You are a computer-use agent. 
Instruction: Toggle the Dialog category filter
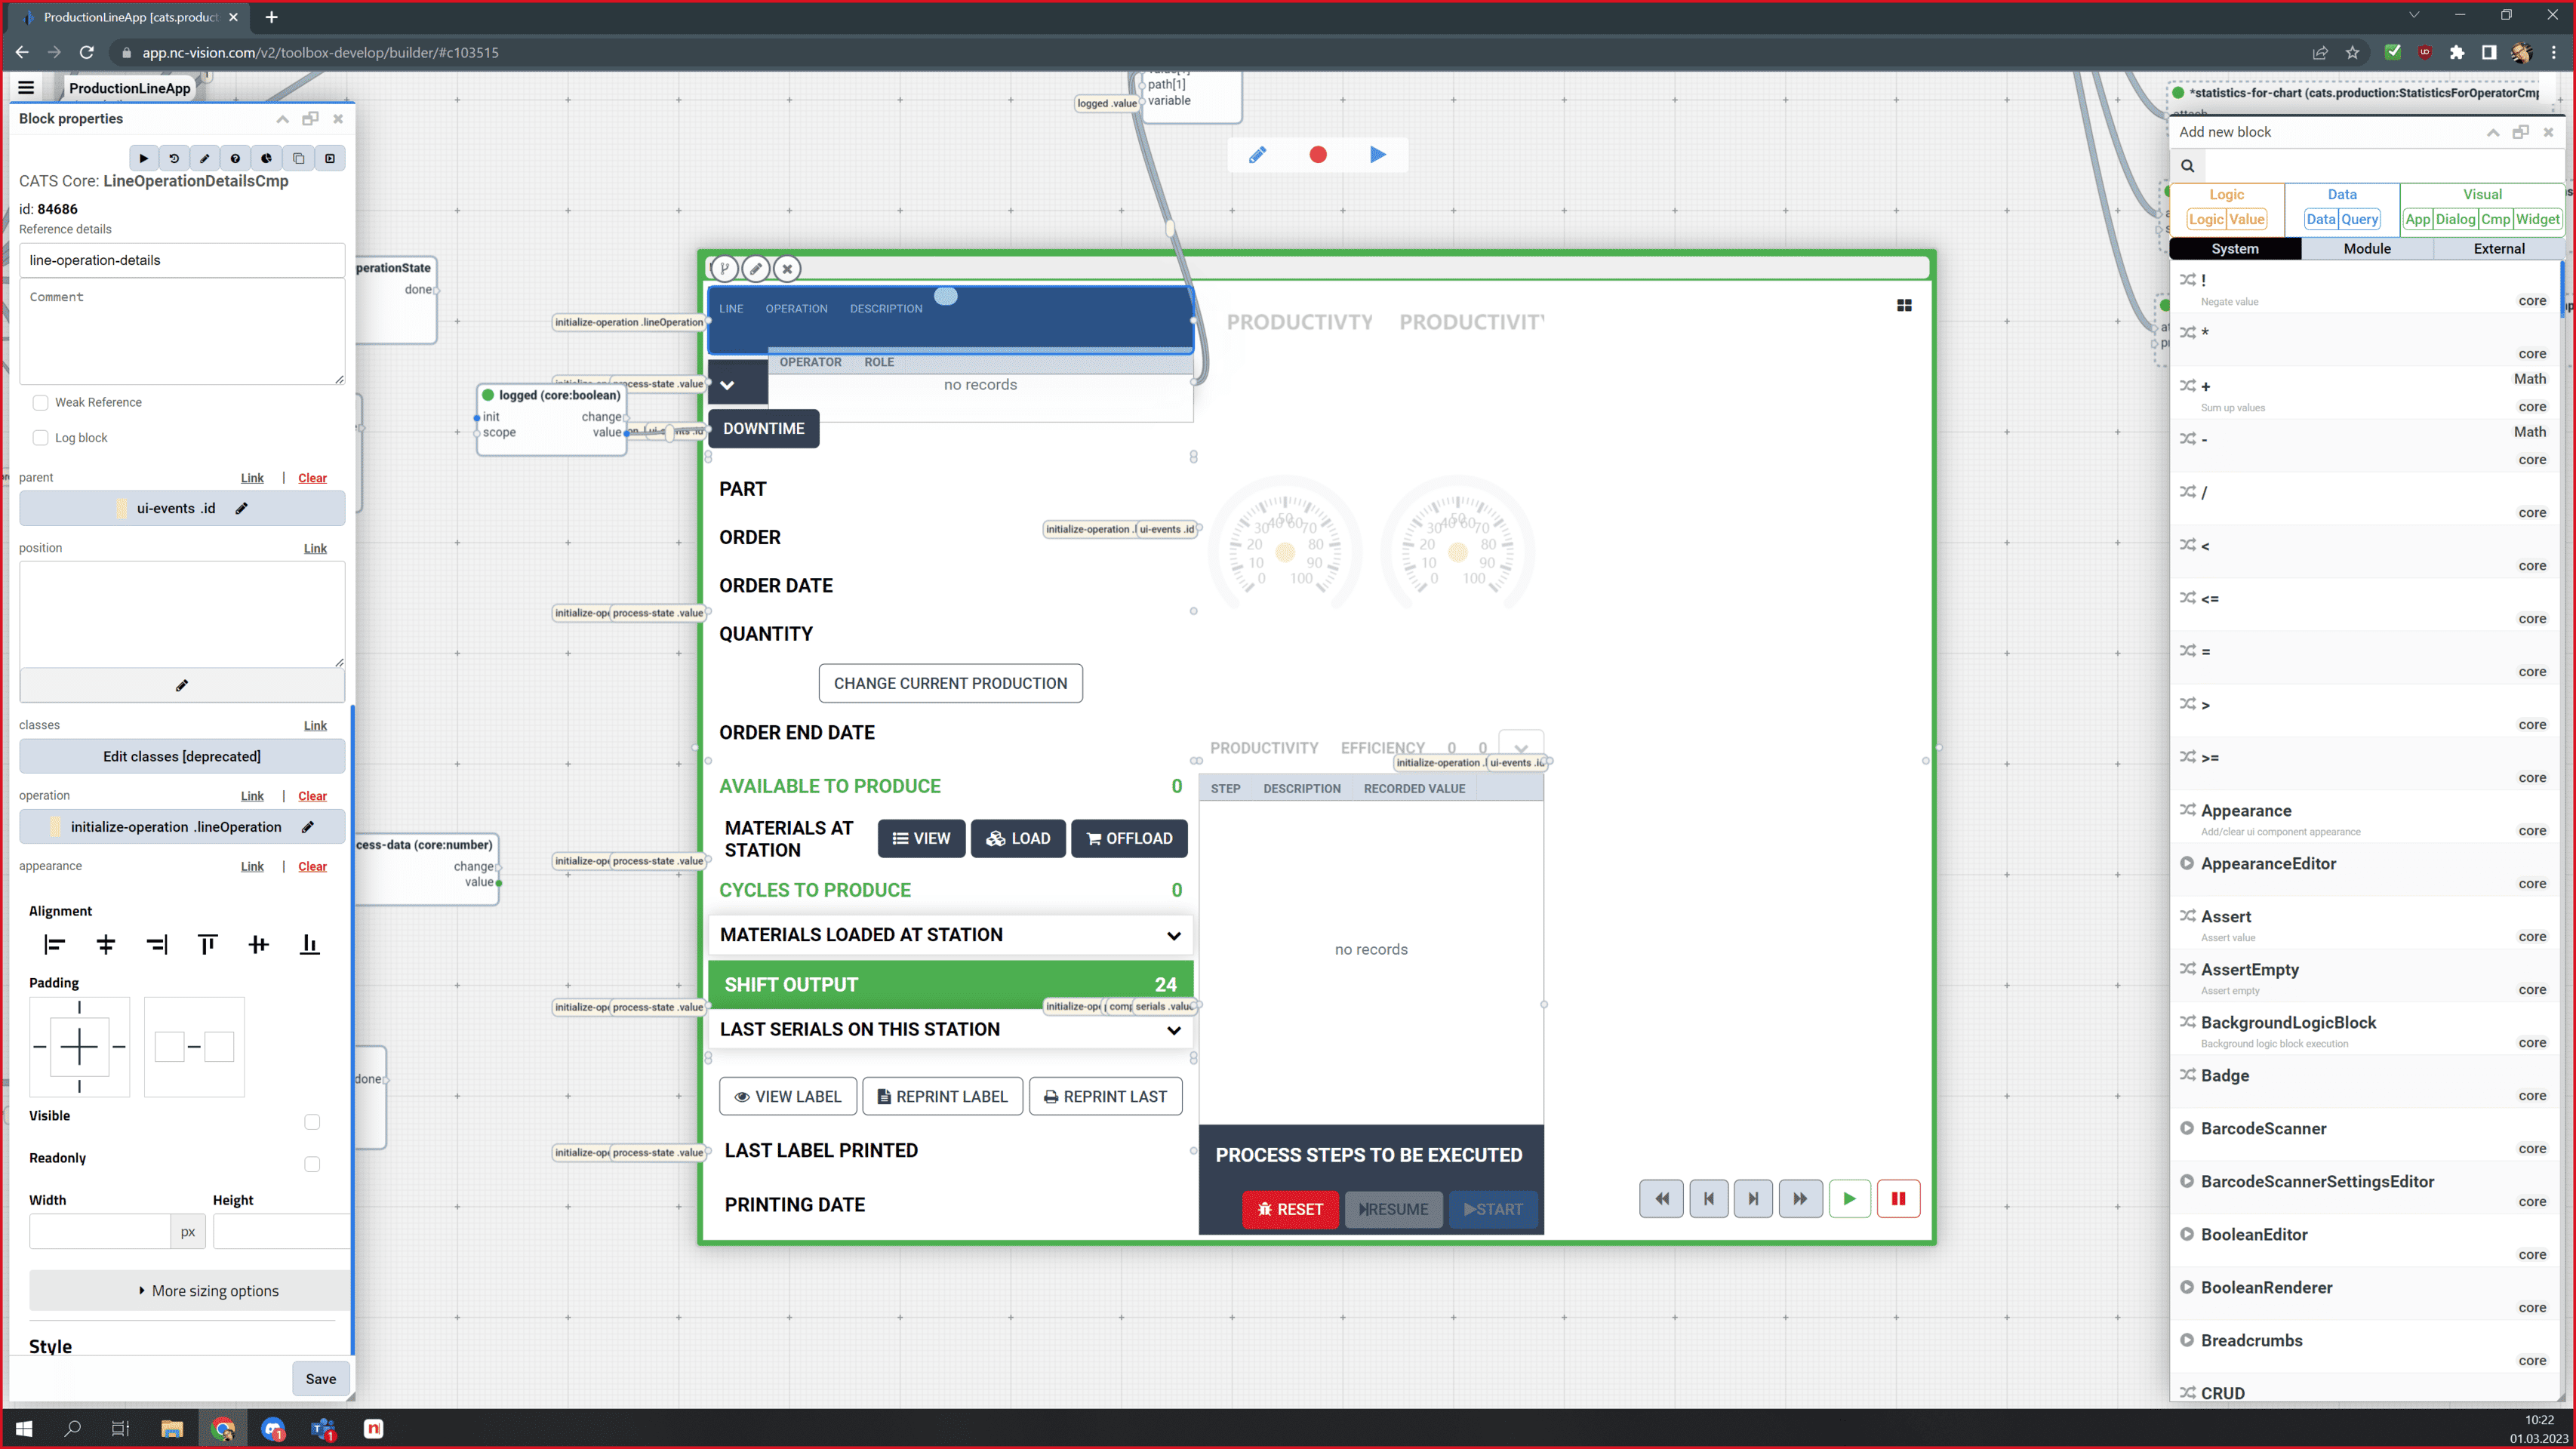pos(2455,219)
